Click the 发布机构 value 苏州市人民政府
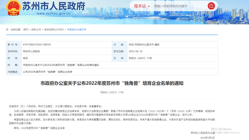Screen dimensions: 249x140 click(31, 52)
